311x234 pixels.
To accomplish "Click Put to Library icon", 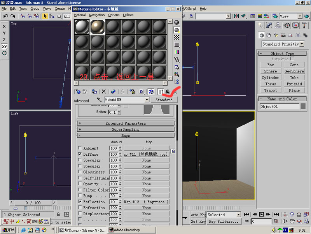I will point(132,91).
